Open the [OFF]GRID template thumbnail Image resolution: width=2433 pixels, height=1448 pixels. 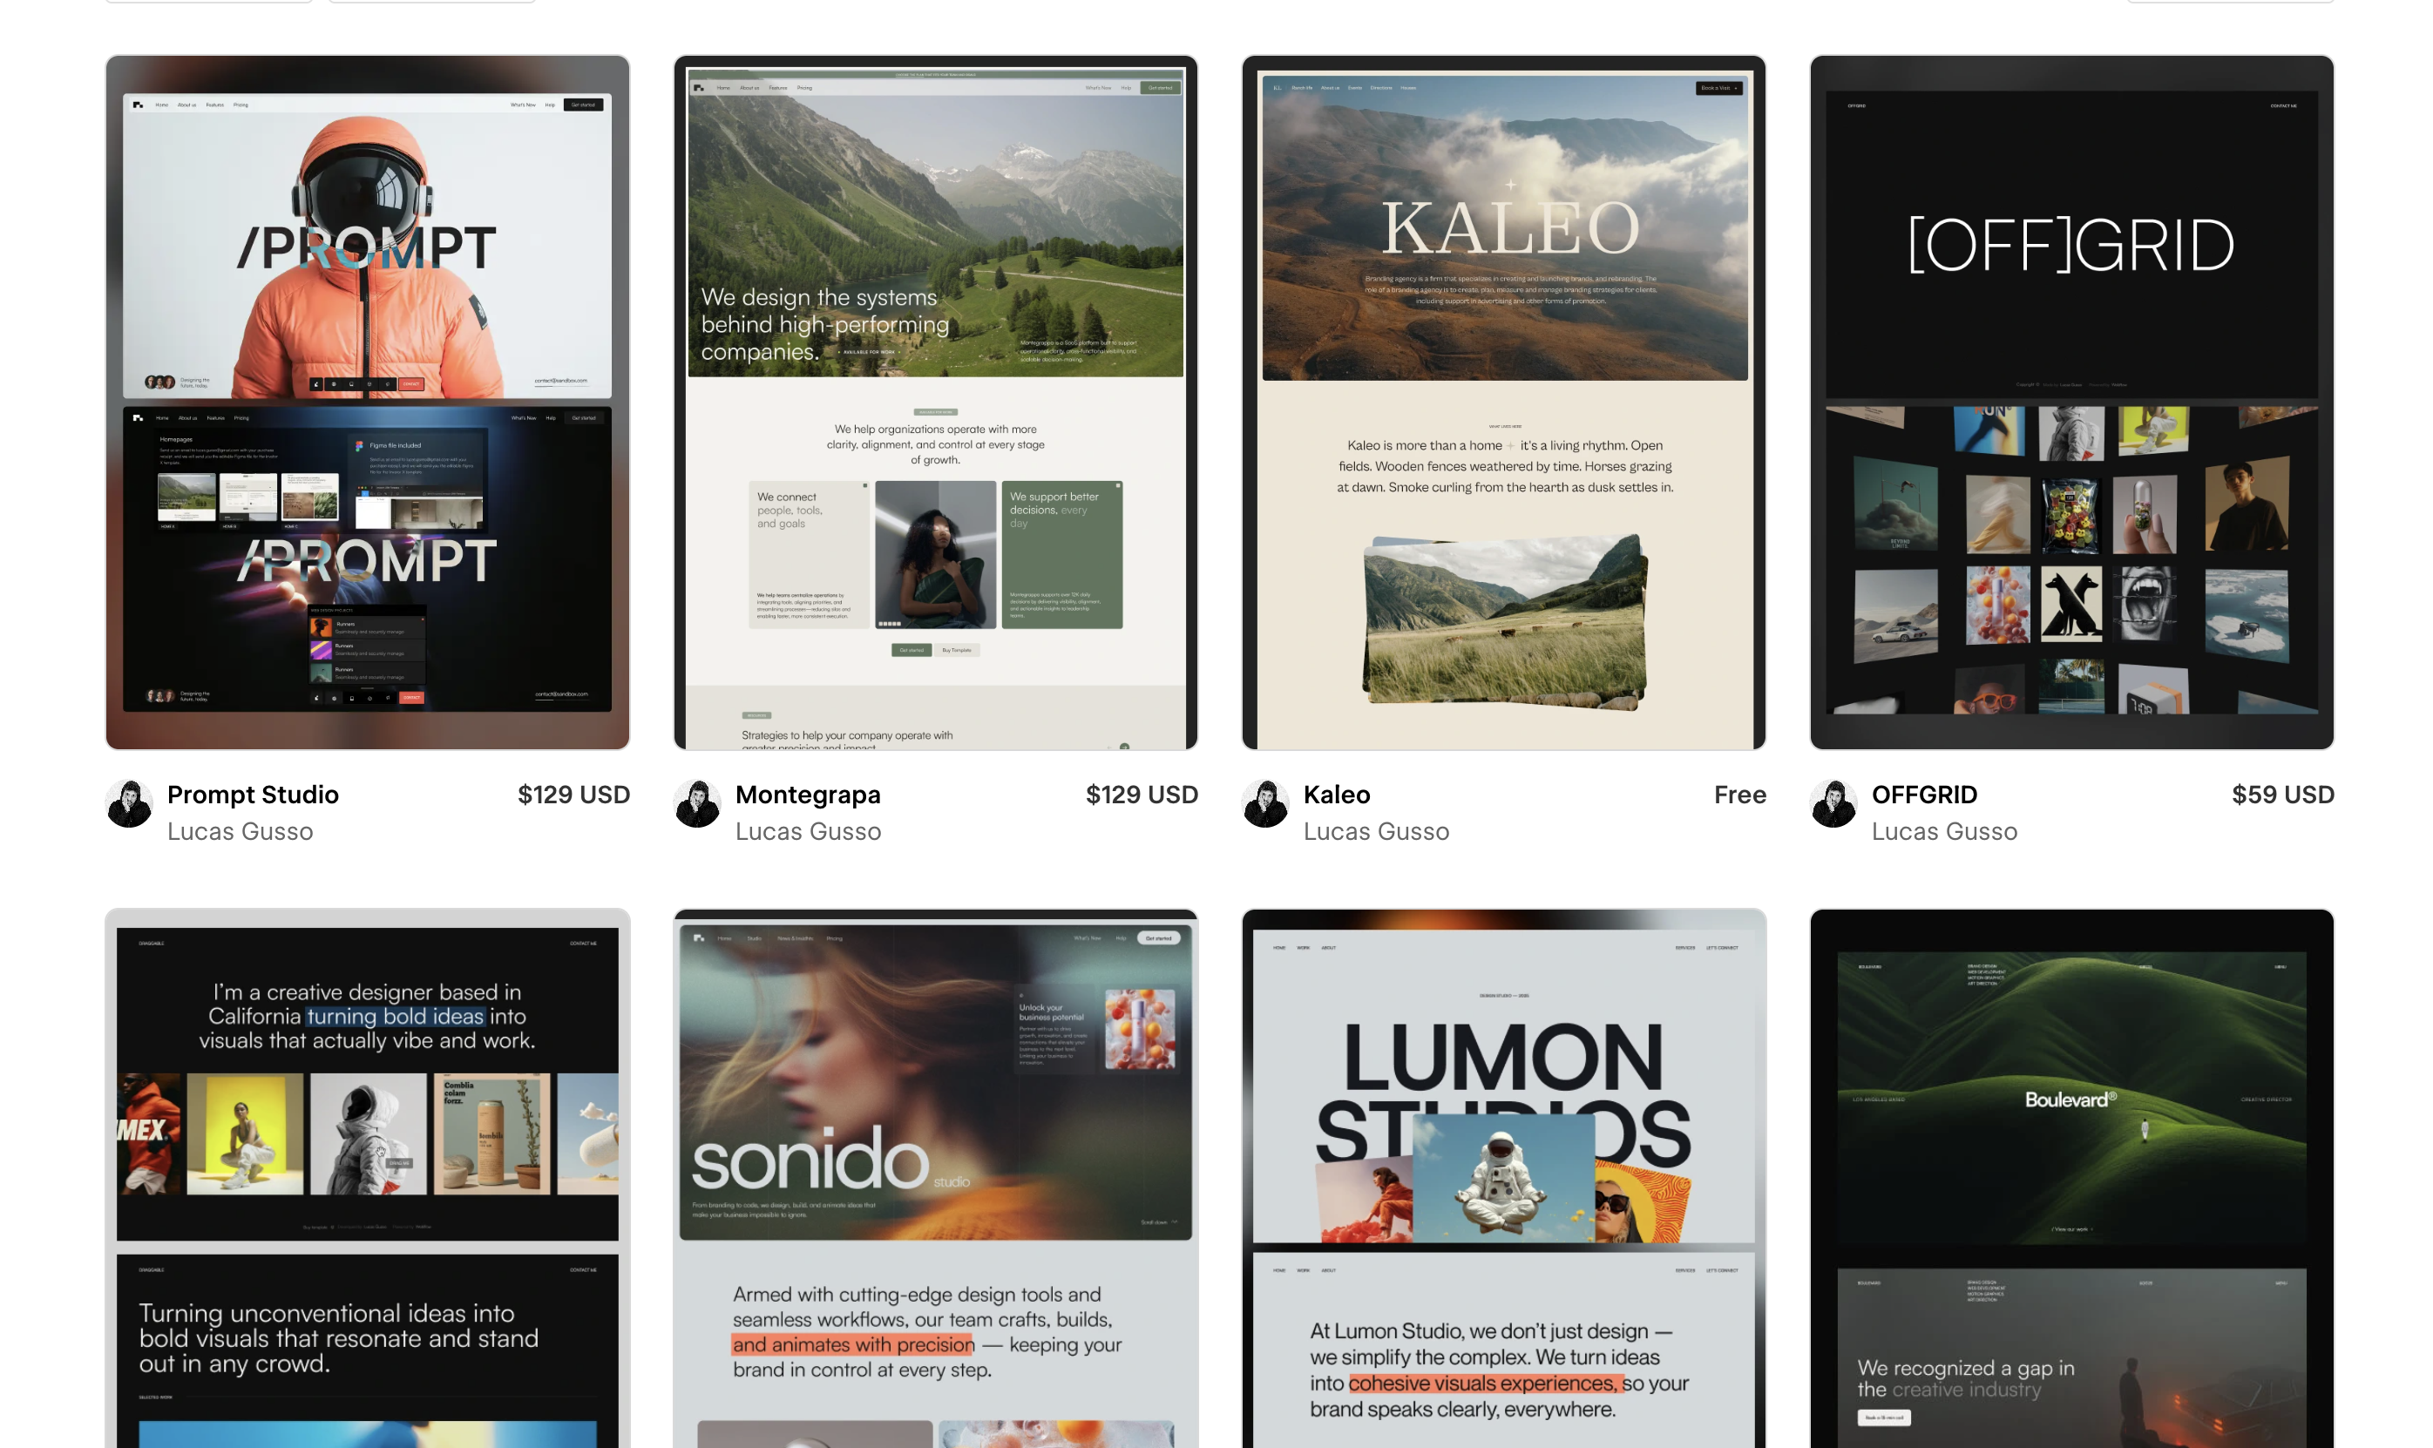coord(2071,402)
